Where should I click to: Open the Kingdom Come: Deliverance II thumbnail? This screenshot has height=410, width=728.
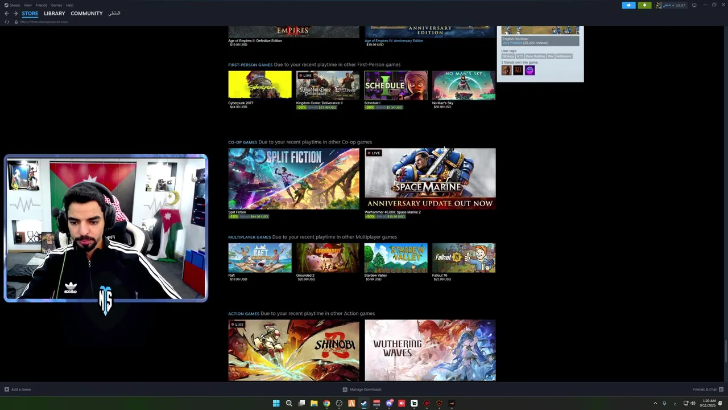(x=328, y=85)
